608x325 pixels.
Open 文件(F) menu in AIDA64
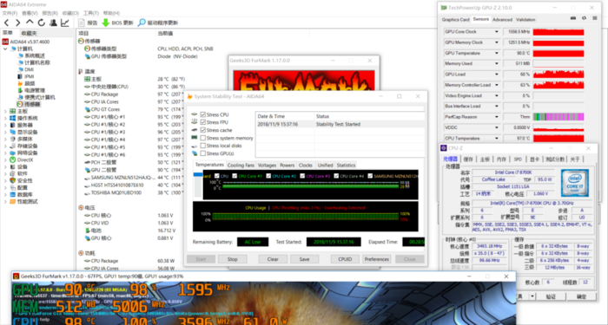coord(10,13)
